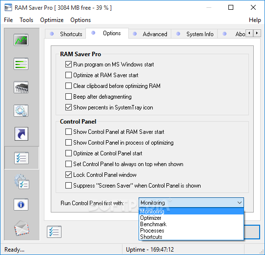Select the Options tab
This screenshot has width=265, height=255.
click(107, 33)
